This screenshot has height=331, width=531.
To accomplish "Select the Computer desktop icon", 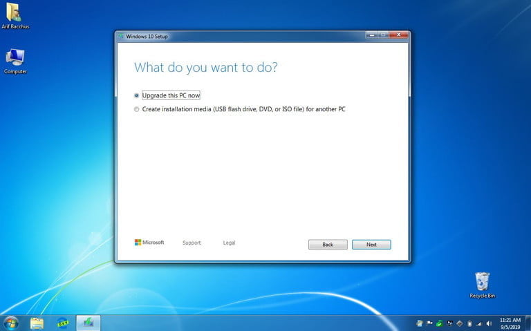I will (x=15, y=58).
